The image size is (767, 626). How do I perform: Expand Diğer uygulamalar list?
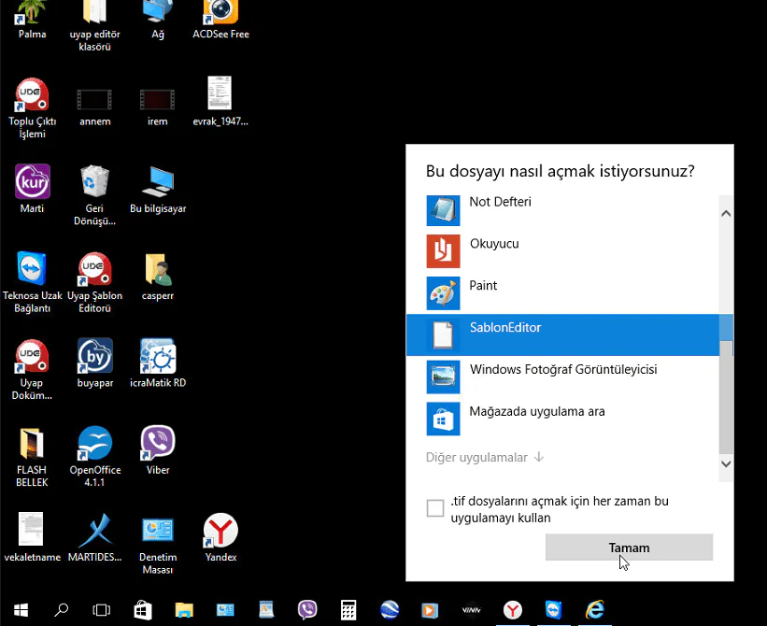(485, 458)
